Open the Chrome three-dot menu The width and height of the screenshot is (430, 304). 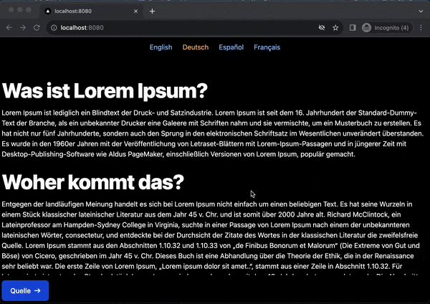421,28
